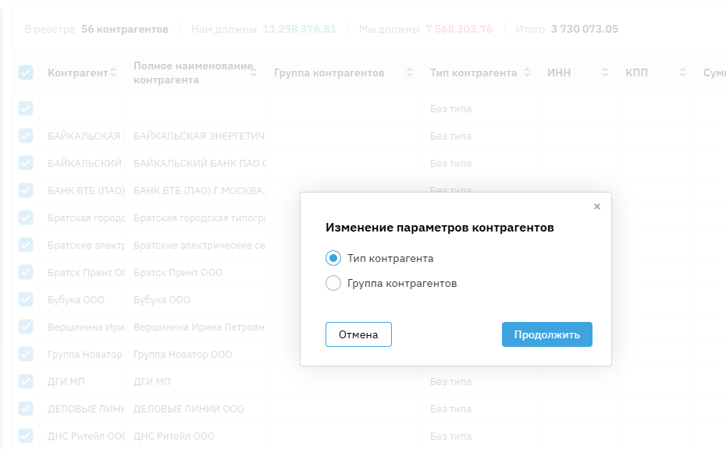726x449 pixels.
Task: Sort by the 'ИНН' column arrows
Action: click(605, 72)
